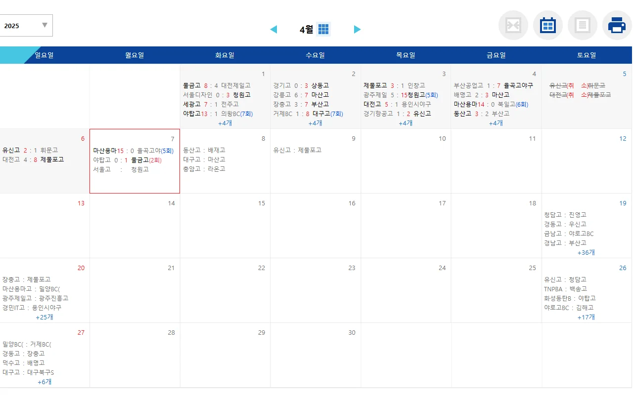Expand +25개 games on April 20
Viewport: 633px width, 395px height.
tap(45, 317)
